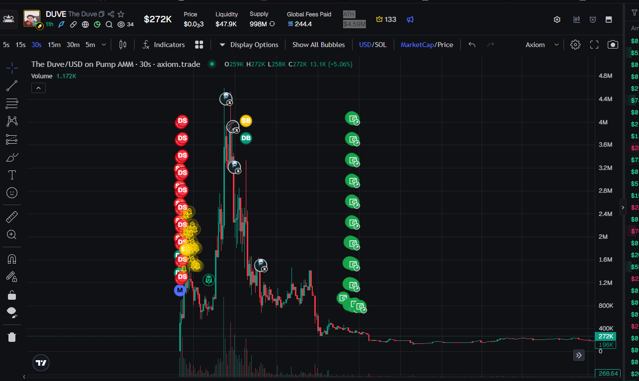The width and height of the screenshot is (639, 381).
Task: Toggle magnet mode for drawings
Action: click(12, 259)
